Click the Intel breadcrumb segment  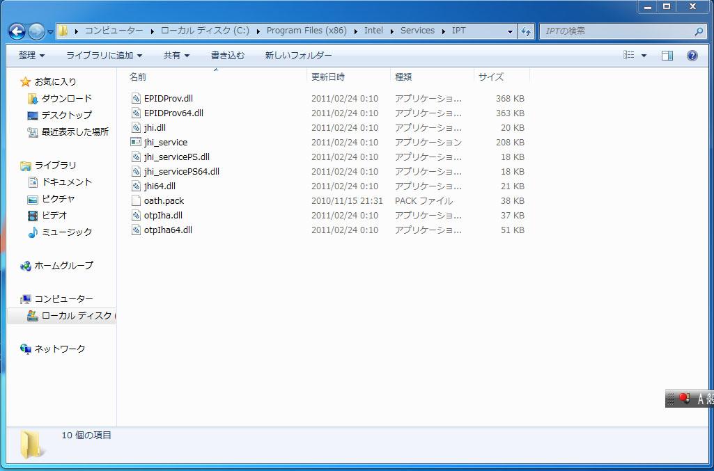373,31
